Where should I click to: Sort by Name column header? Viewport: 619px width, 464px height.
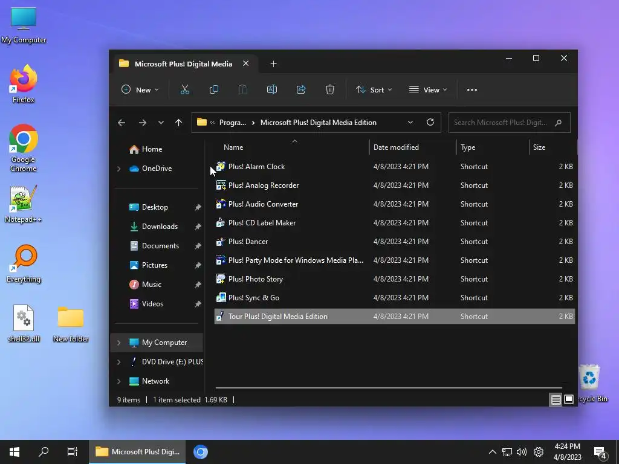[233, 147]
